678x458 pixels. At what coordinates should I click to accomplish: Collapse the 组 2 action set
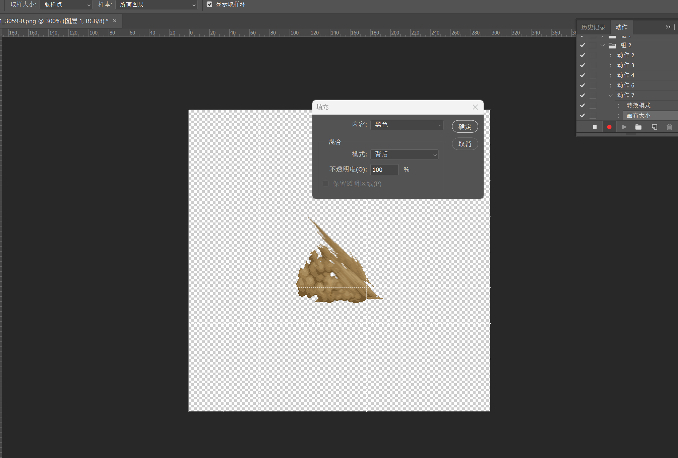click(x=603, y=45)
